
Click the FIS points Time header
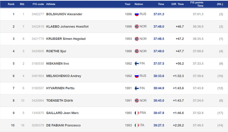(x=197, y=4)
